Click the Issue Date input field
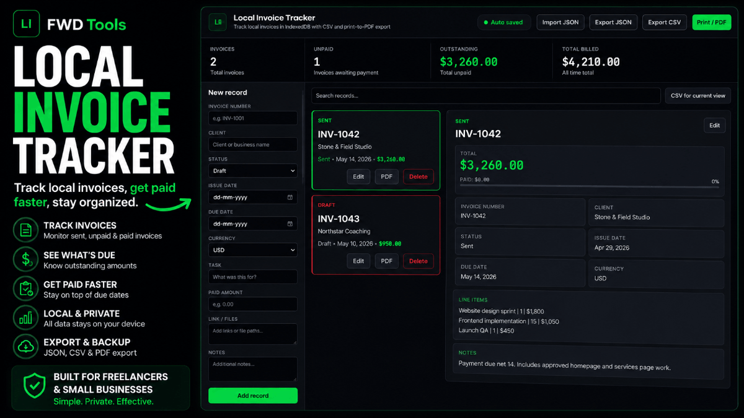This screenshot has height=418, width=744. point(253,197)
